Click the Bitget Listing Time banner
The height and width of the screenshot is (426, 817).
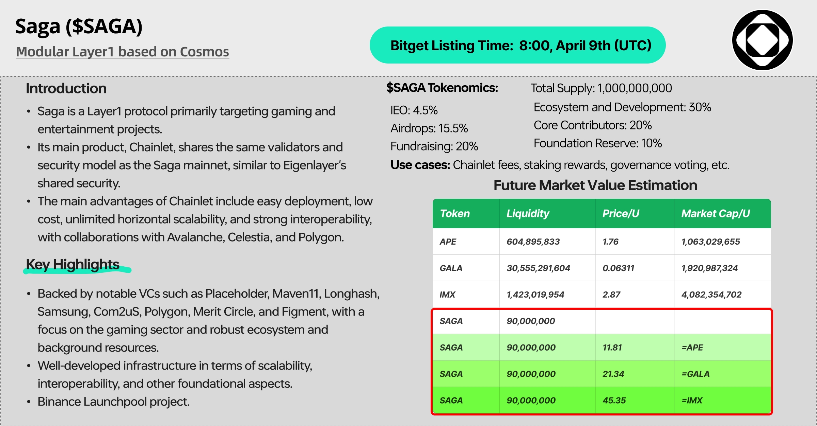517,45
